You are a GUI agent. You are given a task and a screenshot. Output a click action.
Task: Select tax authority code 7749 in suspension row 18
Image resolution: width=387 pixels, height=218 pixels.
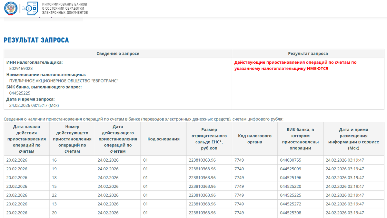point(239,177)
